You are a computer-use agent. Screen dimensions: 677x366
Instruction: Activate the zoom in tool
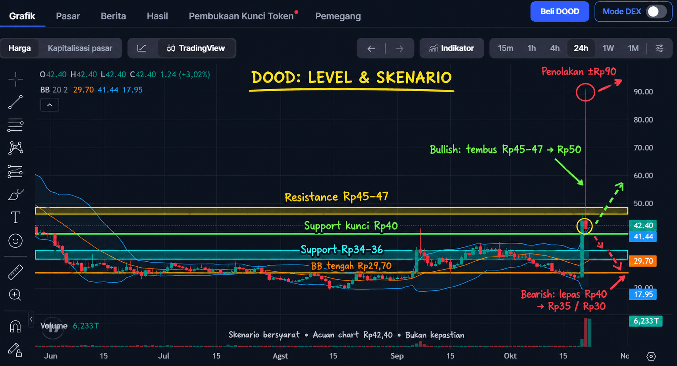click(x=15, y=295)
